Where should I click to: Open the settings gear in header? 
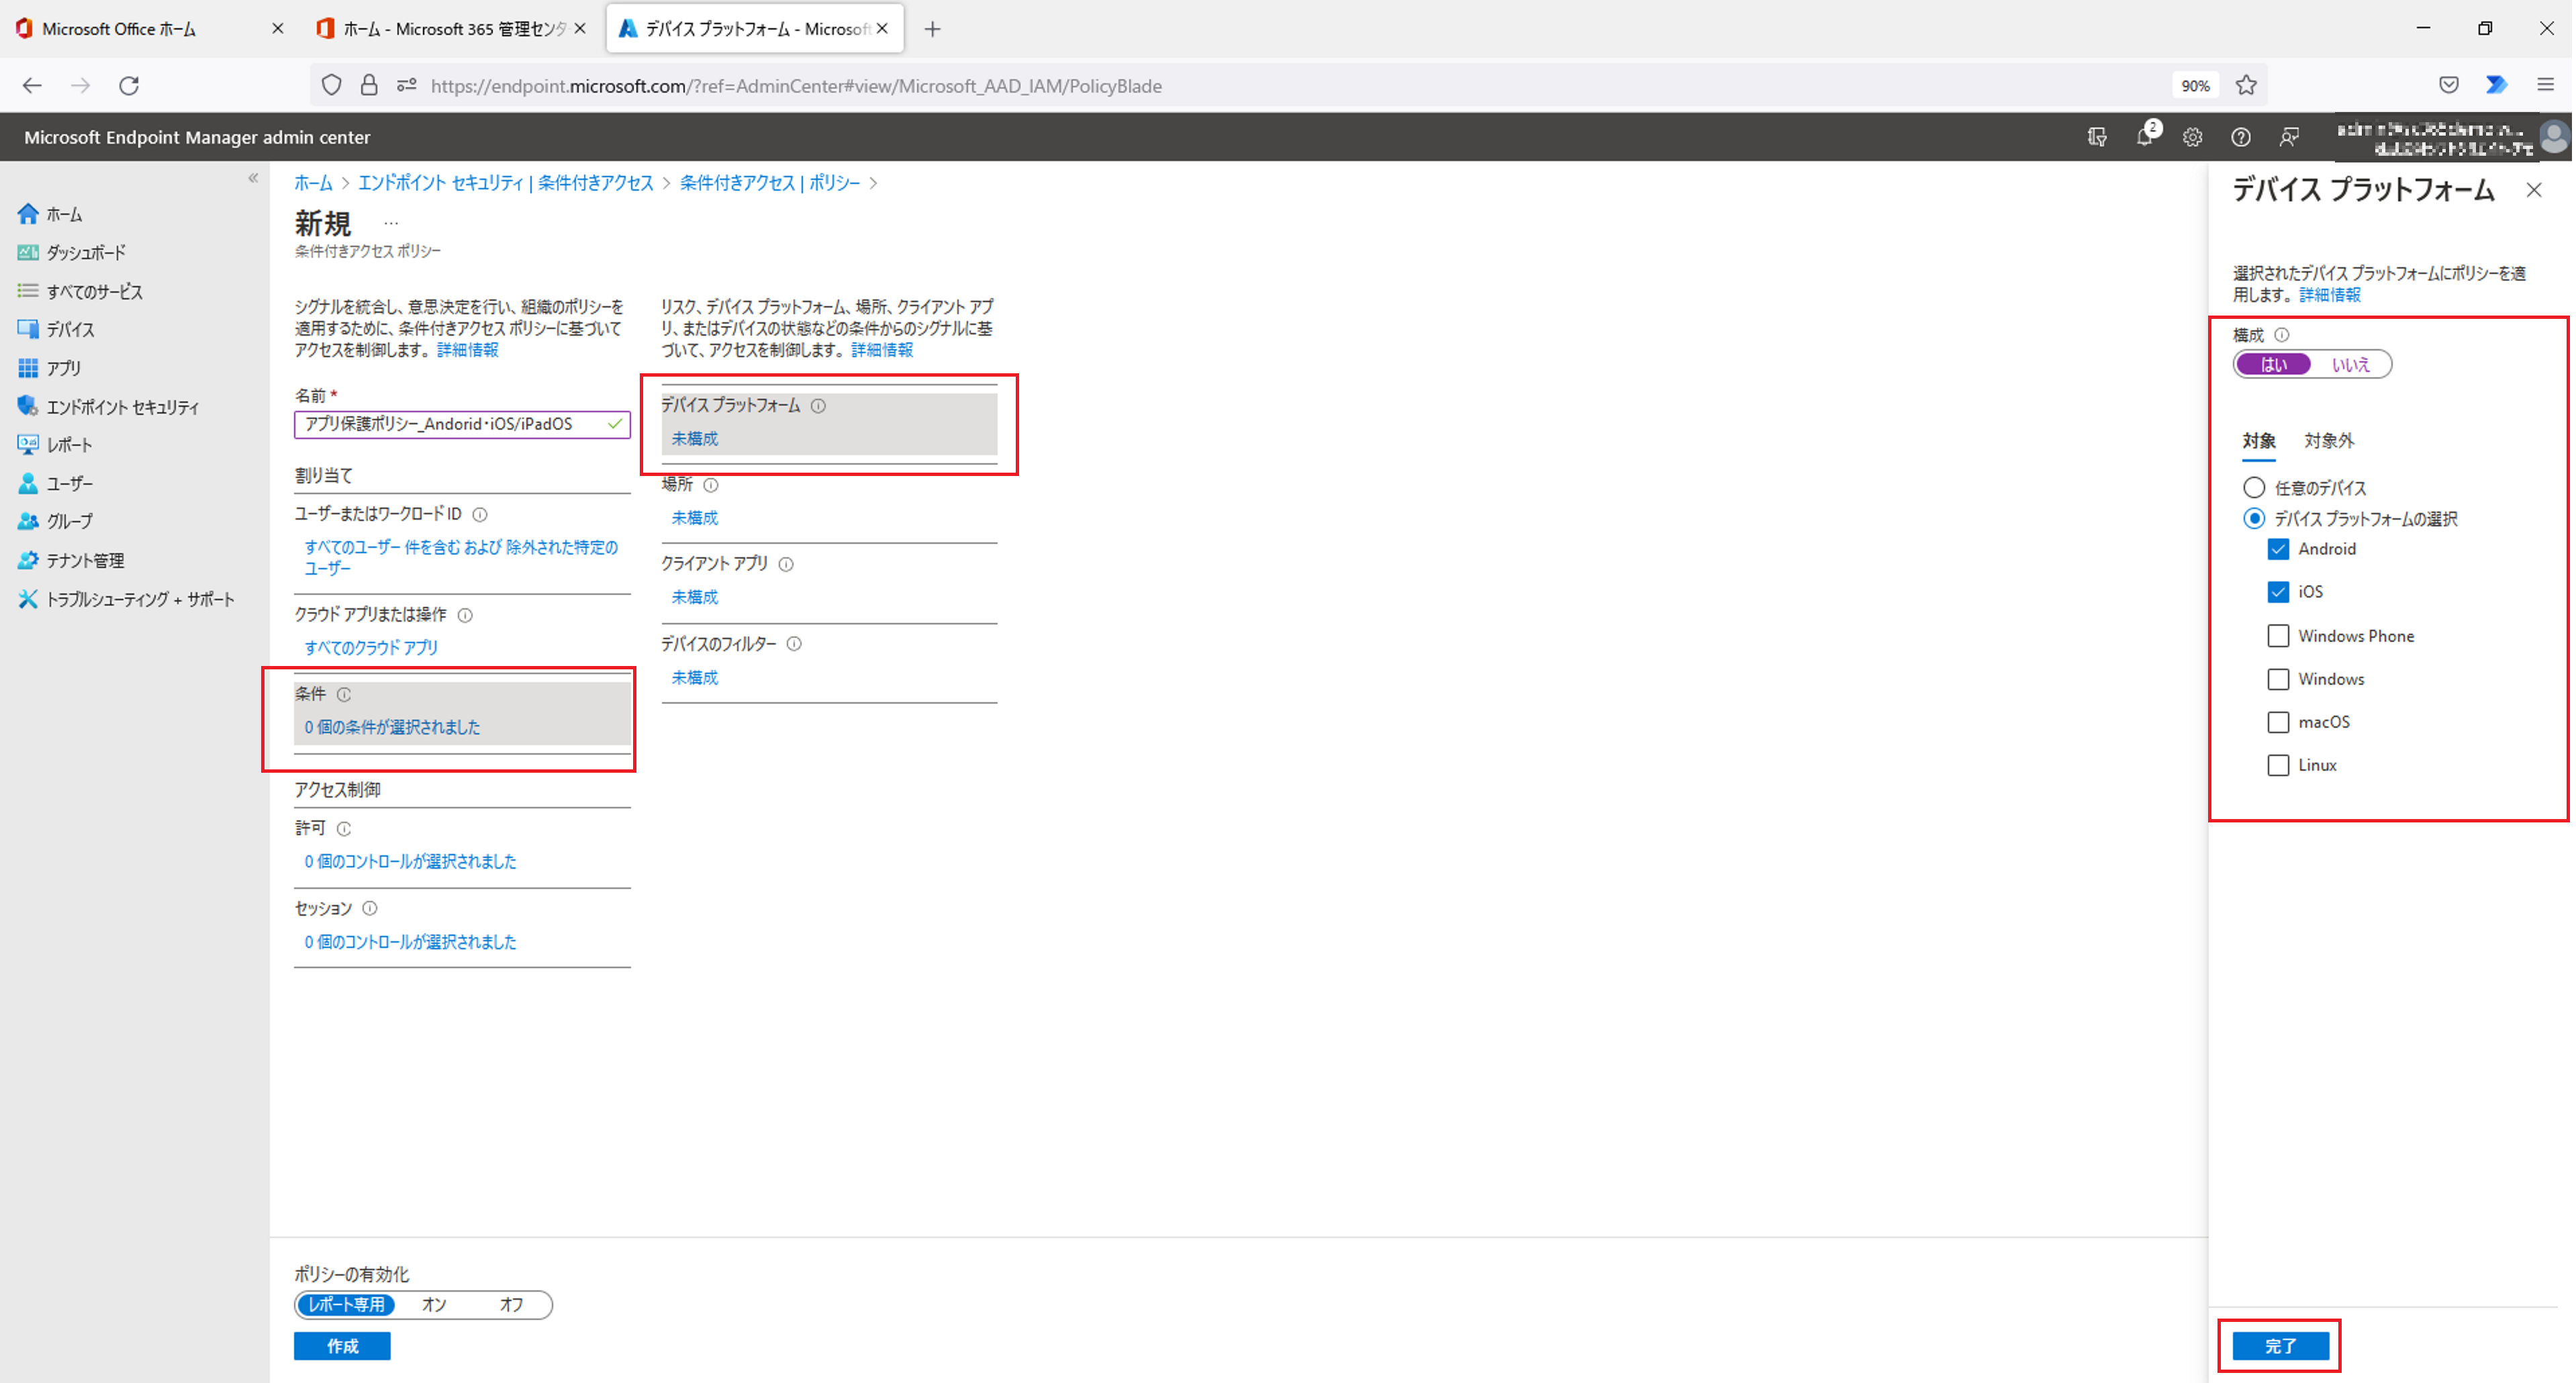[x=2192, y=137]
